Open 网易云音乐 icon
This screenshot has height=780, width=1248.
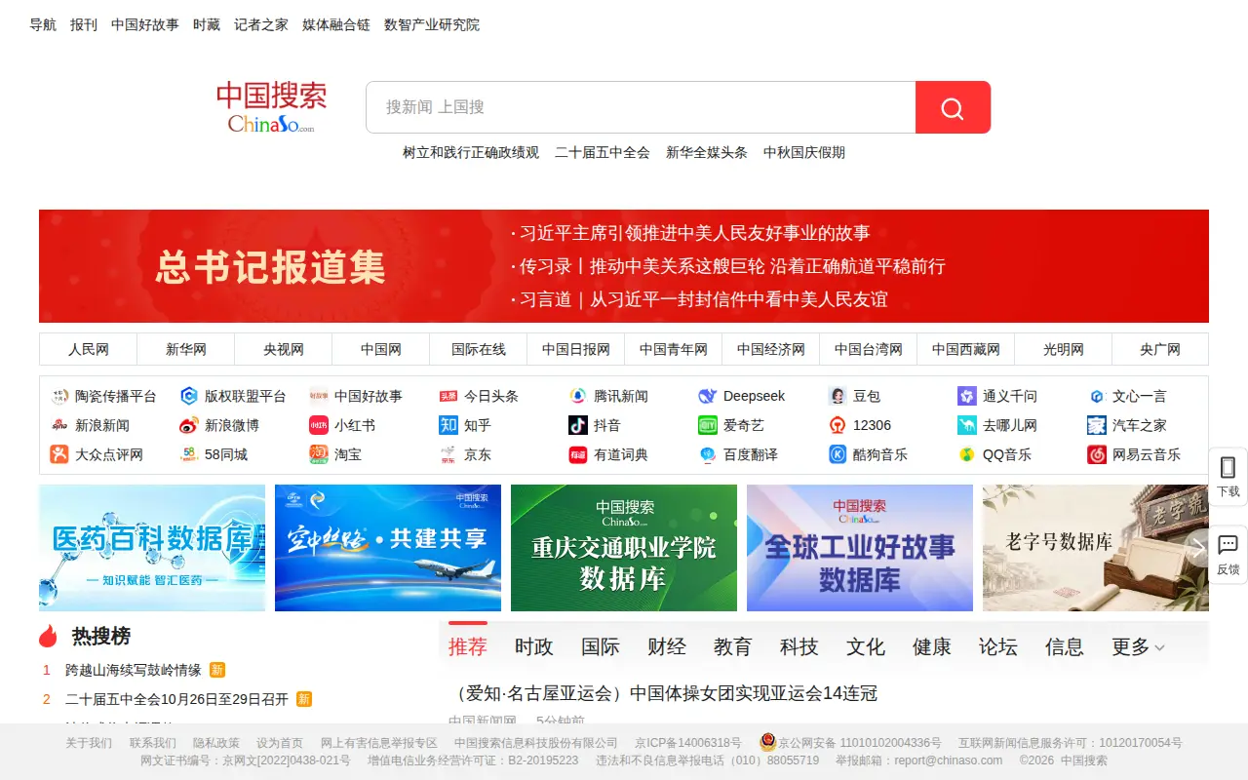click(x=1097, y=454)
